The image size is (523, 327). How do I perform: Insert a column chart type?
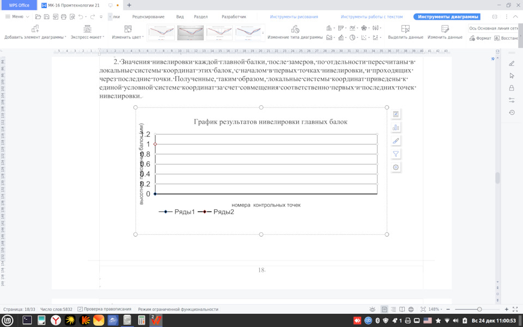click(330, 28)
